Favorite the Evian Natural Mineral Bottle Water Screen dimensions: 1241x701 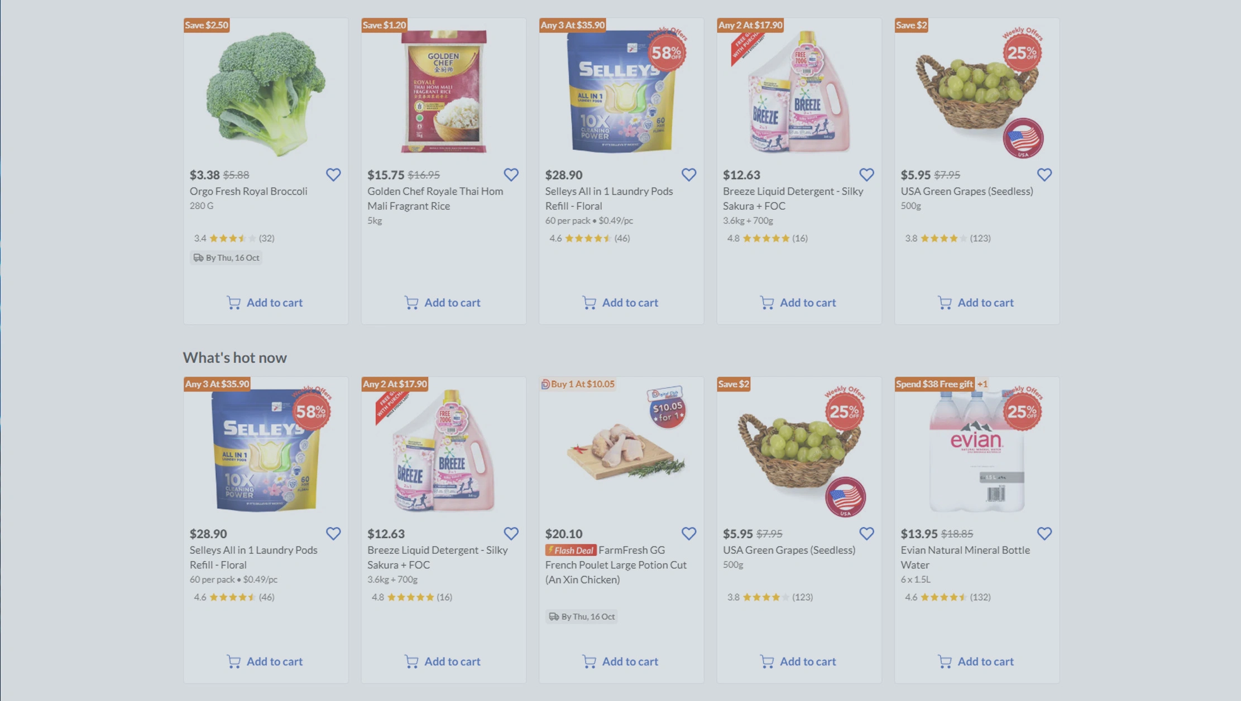click(x=1044, y=533)
